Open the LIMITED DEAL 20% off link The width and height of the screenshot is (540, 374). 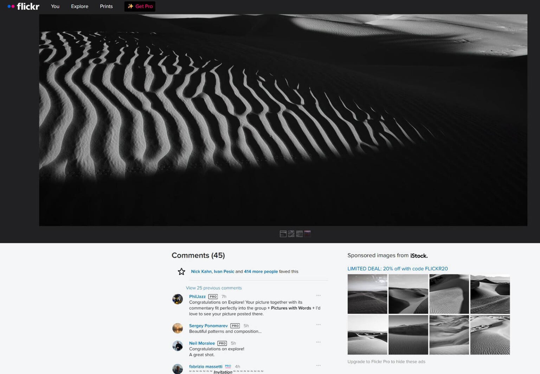pos(398,269)
